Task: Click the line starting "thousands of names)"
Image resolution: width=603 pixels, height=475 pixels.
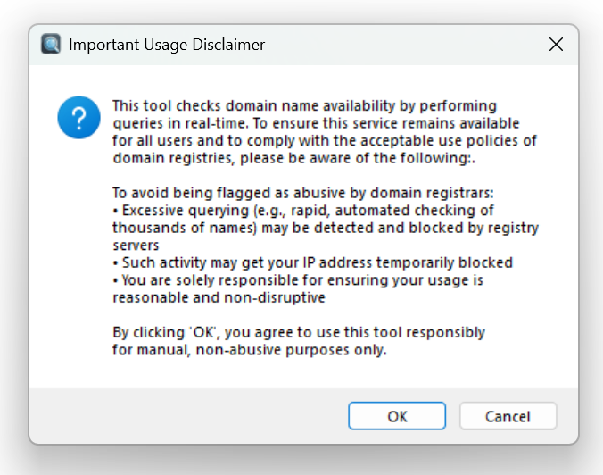Action: coord(326,228)
